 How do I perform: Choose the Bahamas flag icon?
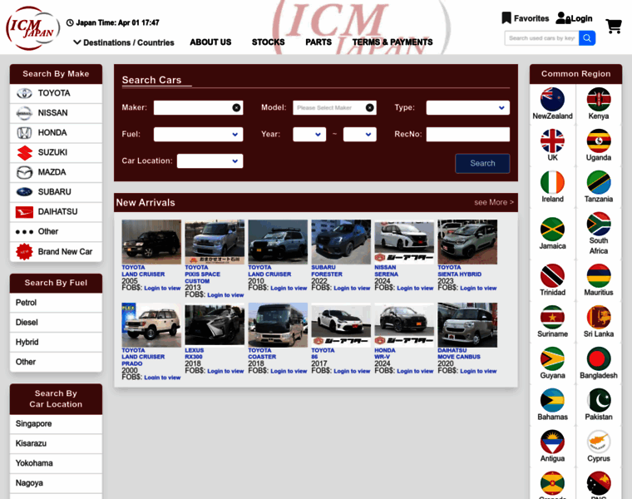(552, 400)
